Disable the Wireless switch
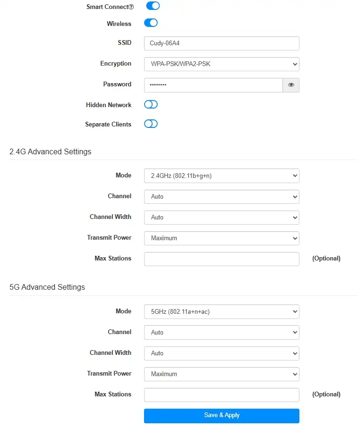 pyautogui.click(x=151, y=23)
